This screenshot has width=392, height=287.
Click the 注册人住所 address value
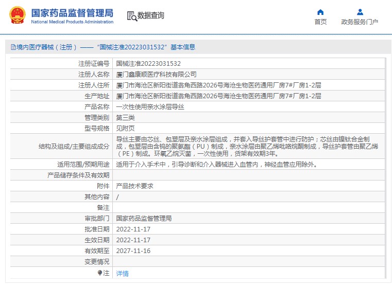(x=218, y=85)
